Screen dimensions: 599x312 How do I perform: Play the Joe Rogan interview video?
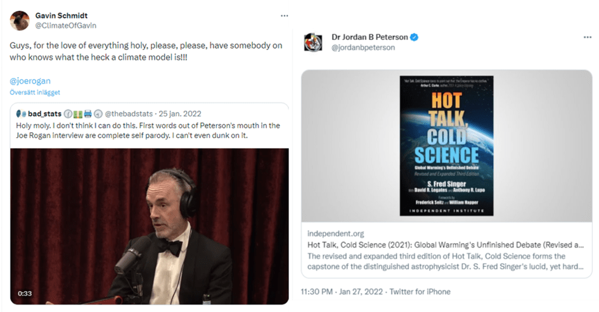150,226
